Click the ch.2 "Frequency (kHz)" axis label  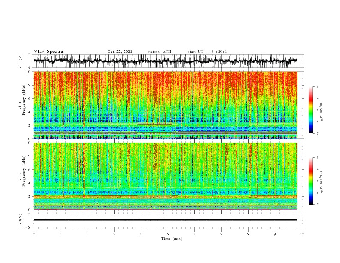pos(24,171)
